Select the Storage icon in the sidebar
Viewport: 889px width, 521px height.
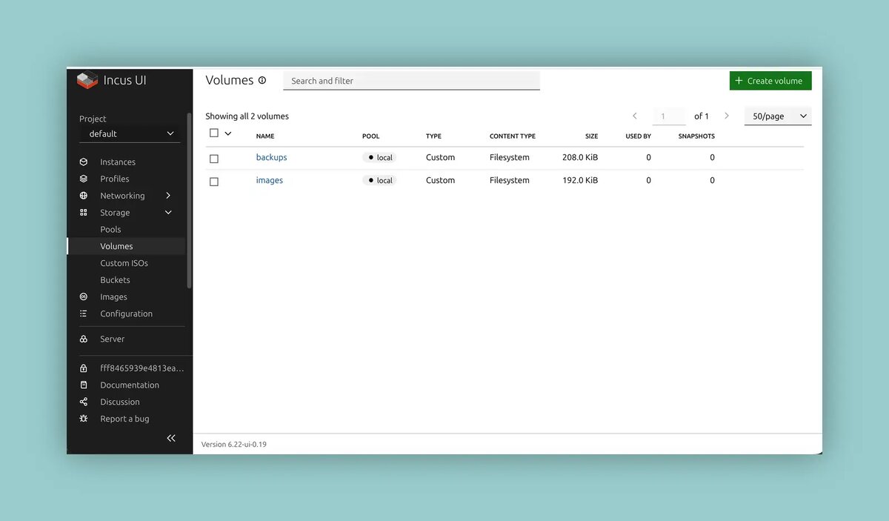84,213
